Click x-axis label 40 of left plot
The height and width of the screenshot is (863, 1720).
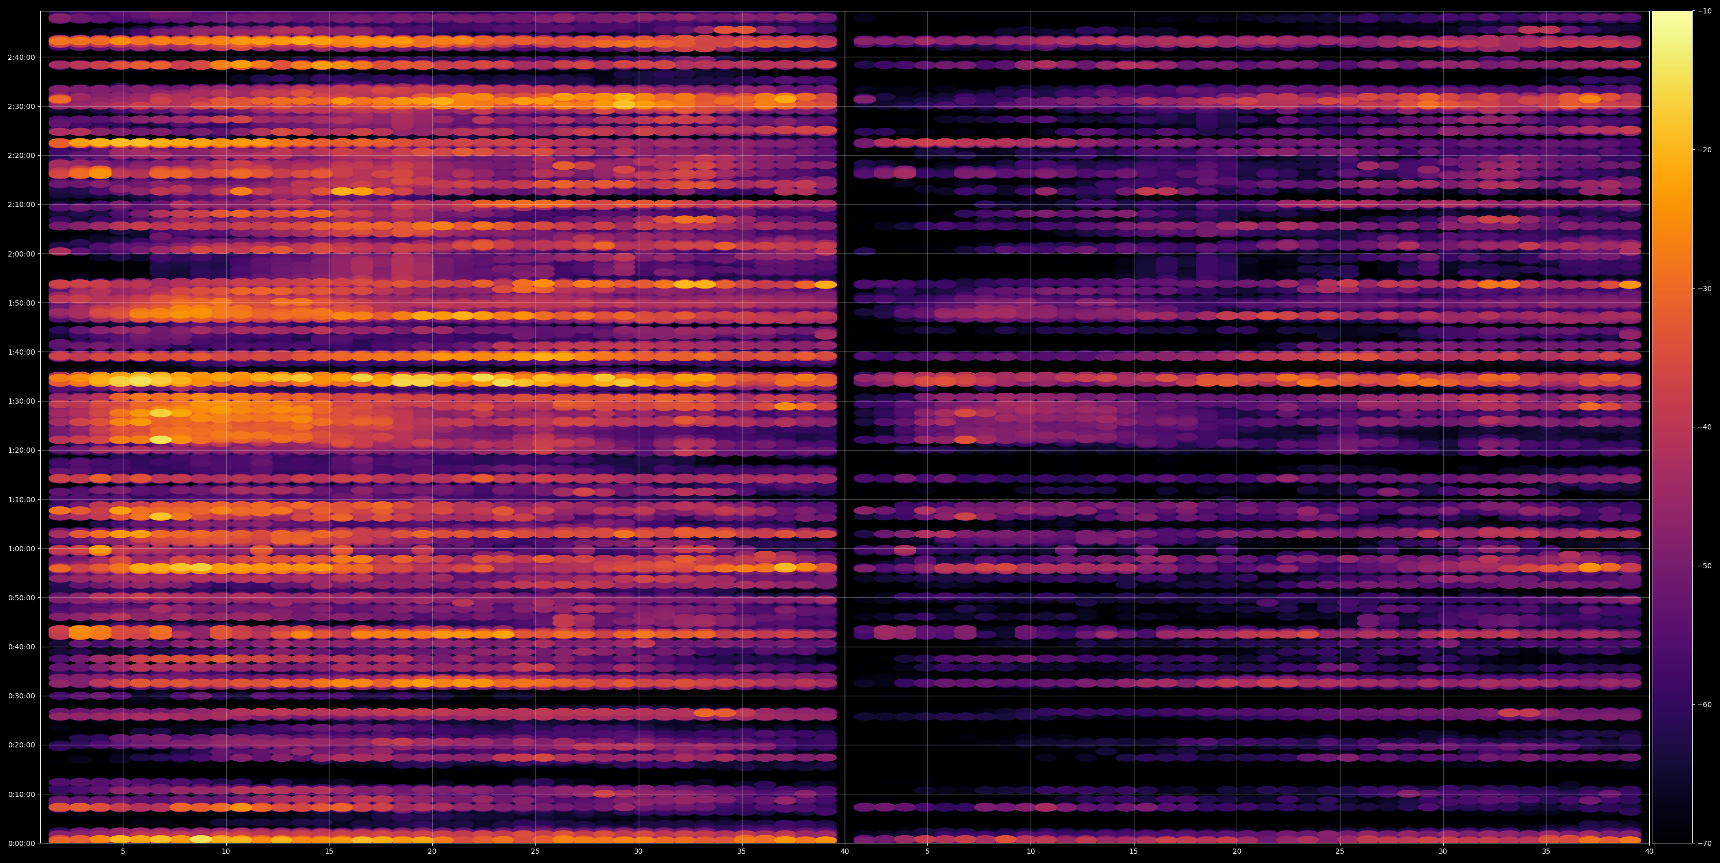845,852
